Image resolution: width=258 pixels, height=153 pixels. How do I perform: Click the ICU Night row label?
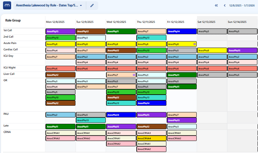pos(10,68)
